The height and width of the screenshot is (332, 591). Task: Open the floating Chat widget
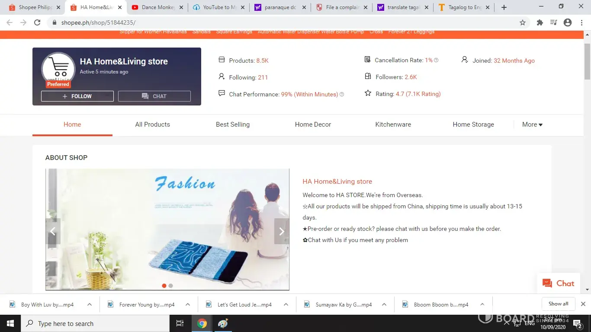pyautogui.click(x=558, y=284)
